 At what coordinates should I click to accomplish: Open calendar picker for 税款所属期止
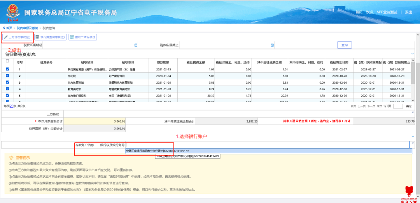pos(272,45)
